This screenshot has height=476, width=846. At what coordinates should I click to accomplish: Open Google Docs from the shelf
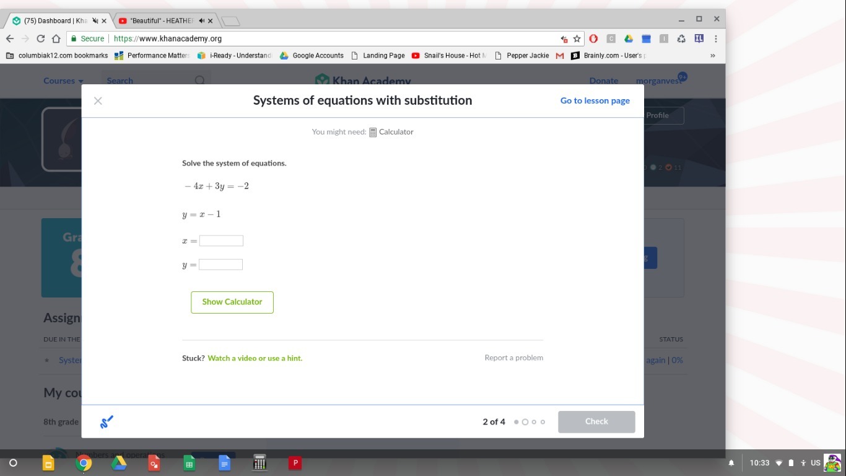[x=225, y=463]
